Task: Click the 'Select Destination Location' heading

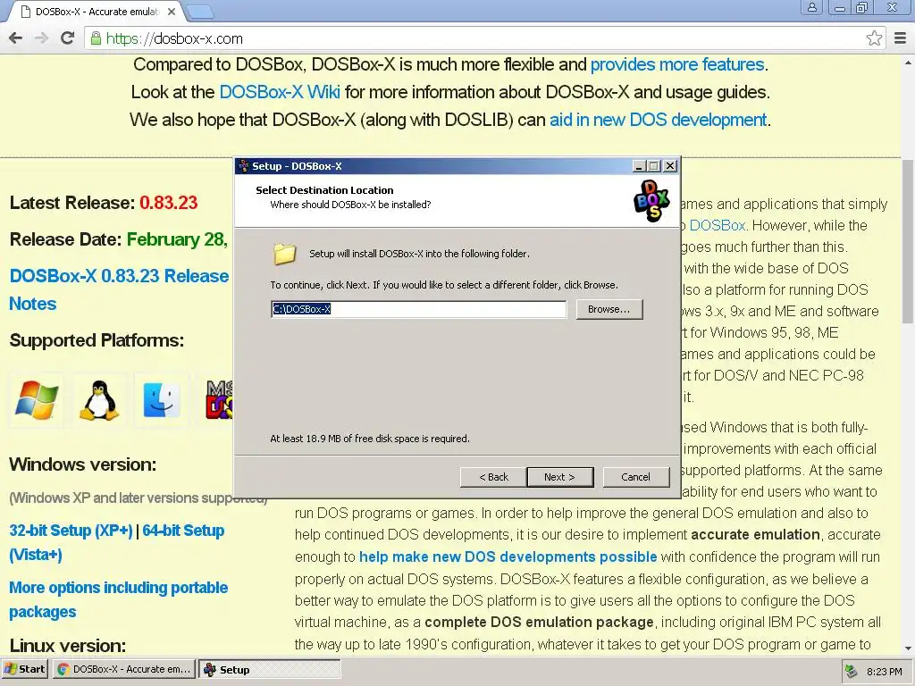Action: coord(324,190)
